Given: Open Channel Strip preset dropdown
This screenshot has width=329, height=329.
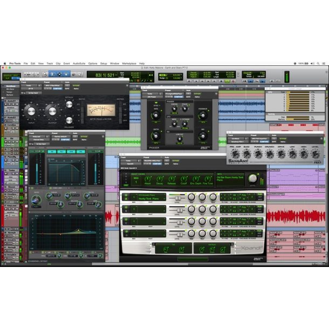Looking at the screenshot, I should (x=61, y=136).
